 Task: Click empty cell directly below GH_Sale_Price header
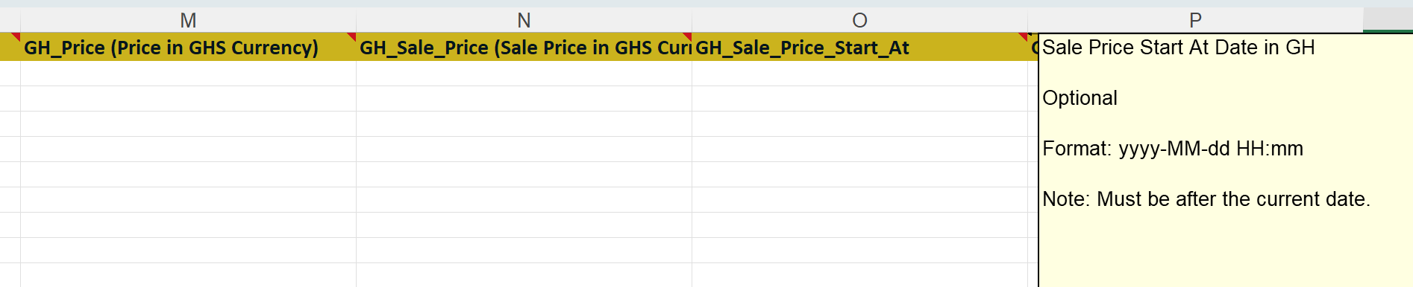pos(524,74)
